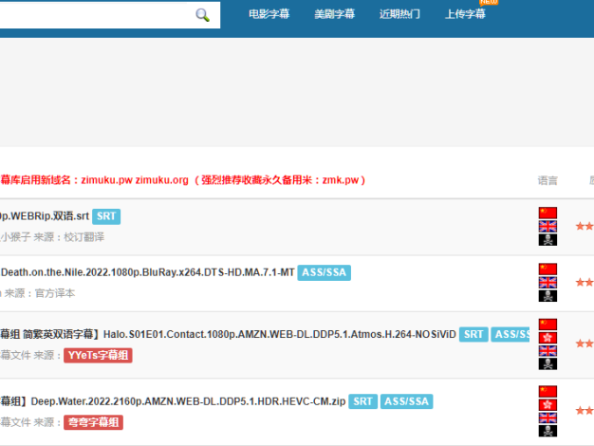Click the magnifying glass search icon
Screen dimensions: 594x446
click(x=202, y=15)
